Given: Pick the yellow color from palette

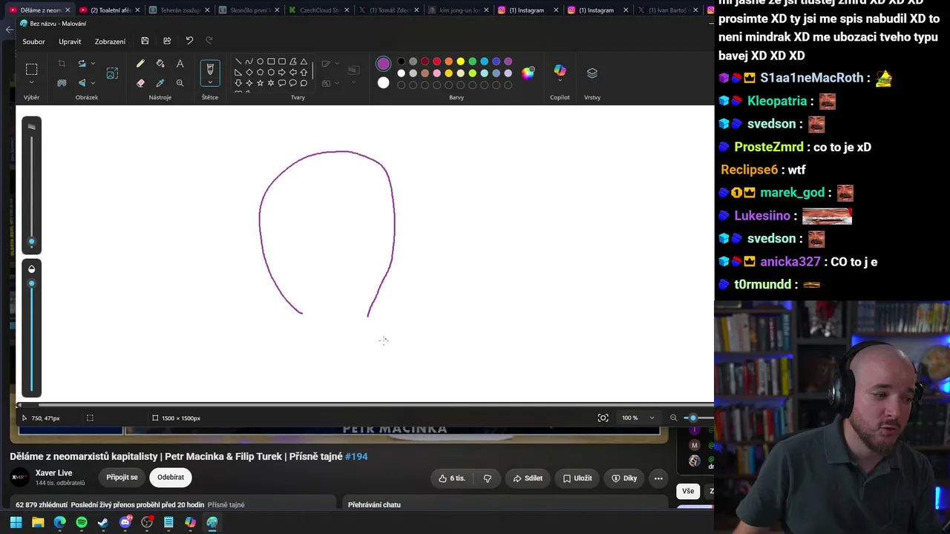Looking at the screenshot, I should click(x=461, y=62).
